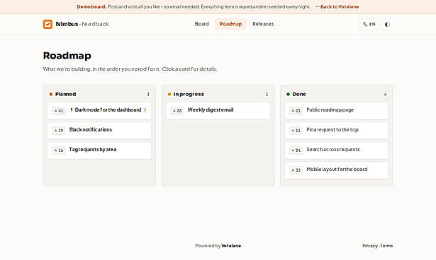The image size is (436, 260).
Task: Upvote Slack notifications with 19 votes
Action: click(x=59, y=130)
